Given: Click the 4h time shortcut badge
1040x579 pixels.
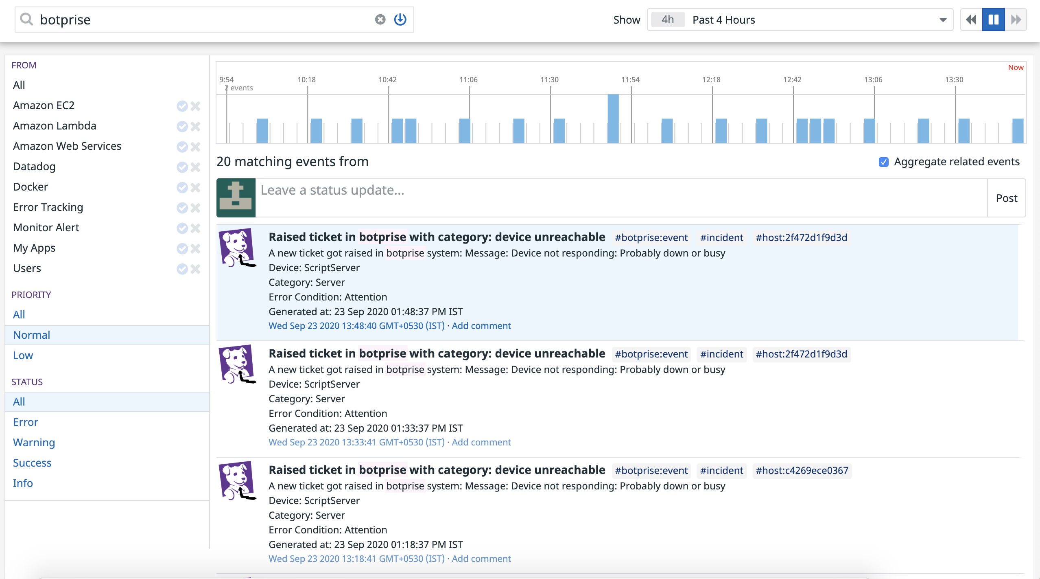Looking at the screenshot, I should (x=668, y=20).
